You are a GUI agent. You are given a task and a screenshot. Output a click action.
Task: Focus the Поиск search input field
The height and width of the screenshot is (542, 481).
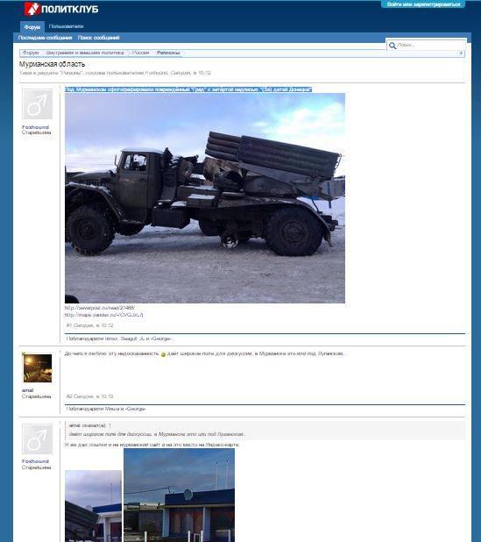(x=430, y=46)
